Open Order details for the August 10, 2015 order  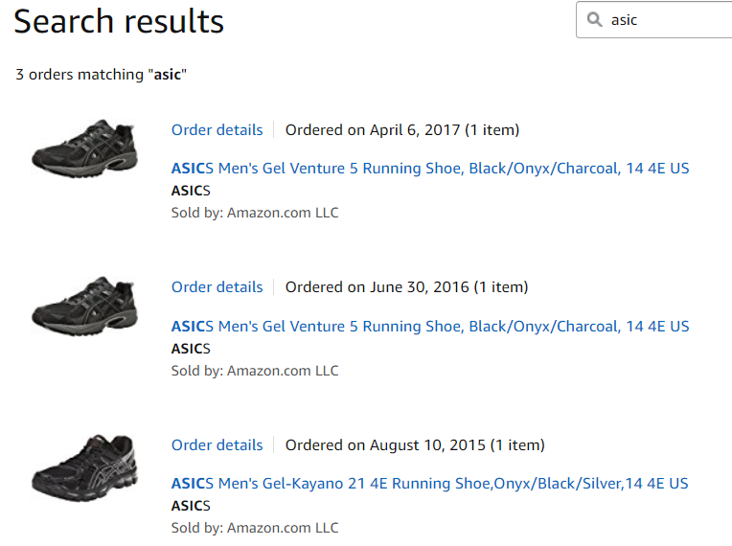point(217,444)
